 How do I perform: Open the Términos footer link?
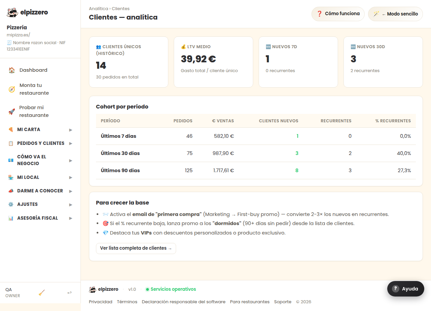(127, 302)
